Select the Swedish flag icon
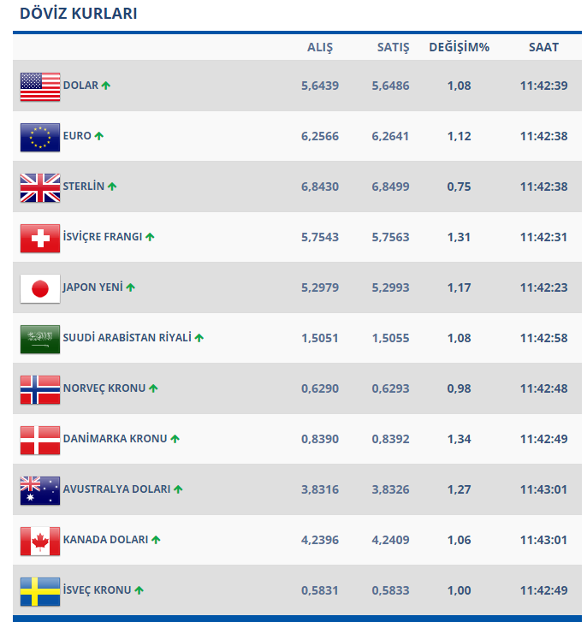 40,591
